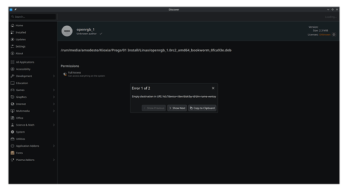
Task: Click the Internet globe icon
Action: click(13, 104)
